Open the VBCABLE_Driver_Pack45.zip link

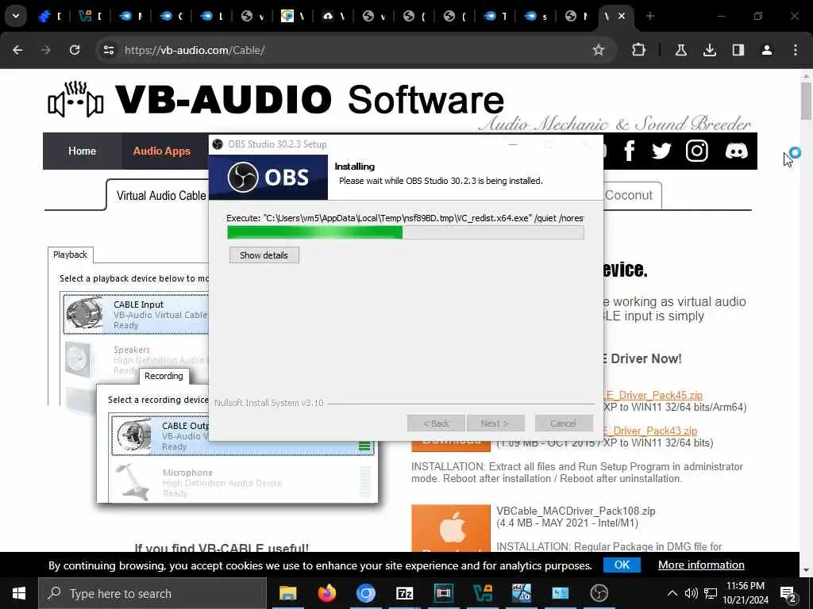tap(653, 395)
